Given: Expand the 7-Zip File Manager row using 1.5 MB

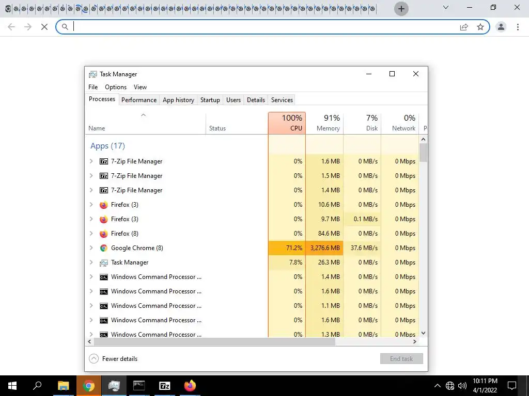Looking at the screenshot, I should click(x=91, y=176).
